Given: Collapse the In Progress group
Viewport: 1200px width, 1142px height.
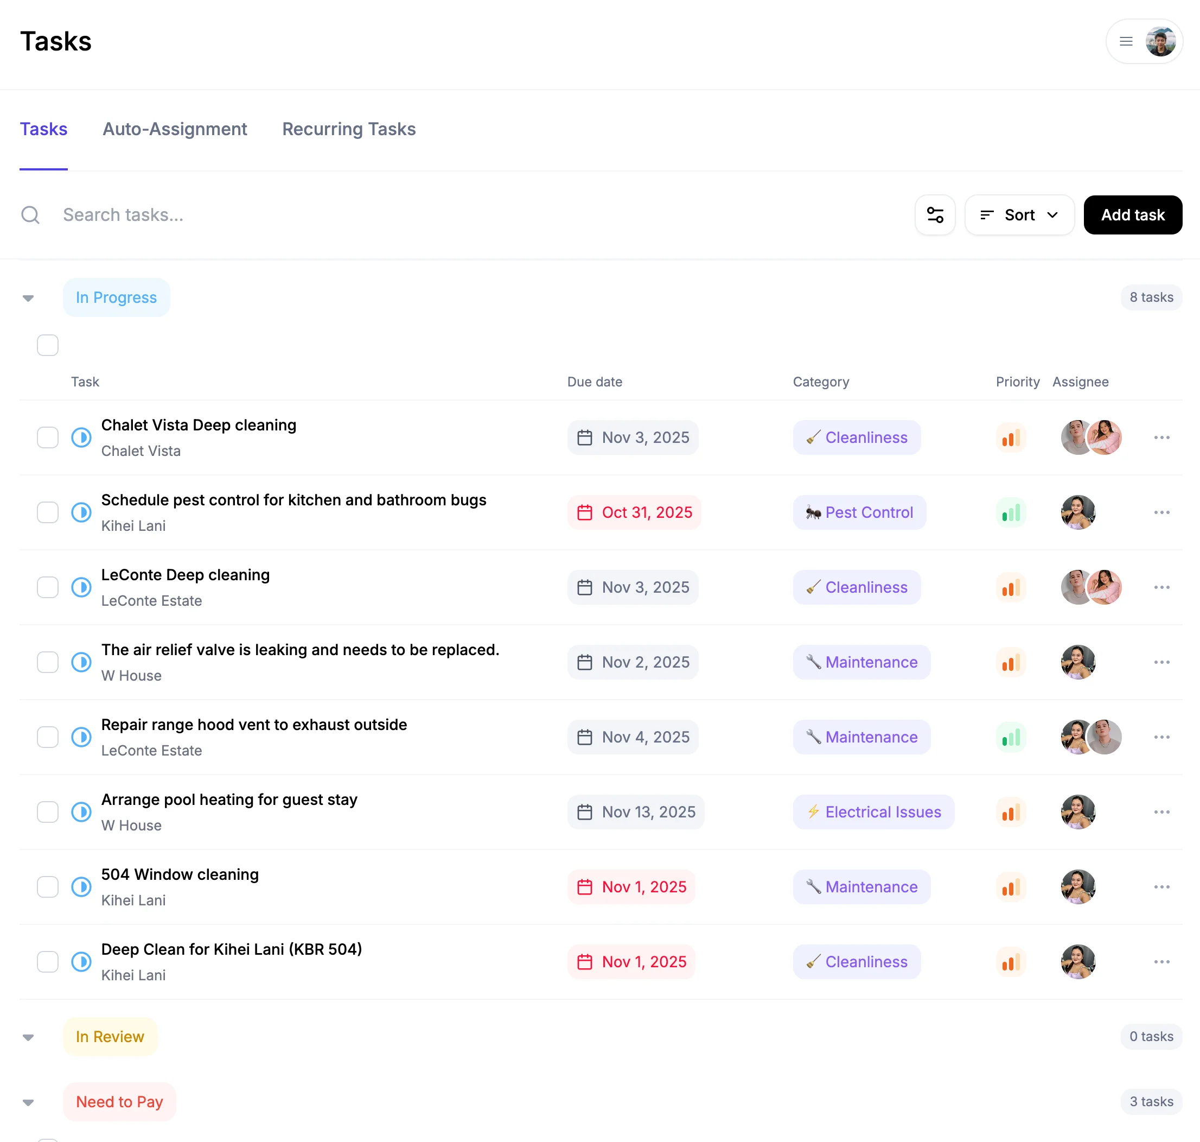Looking at the screenshot, I should [x=28, y=299].
